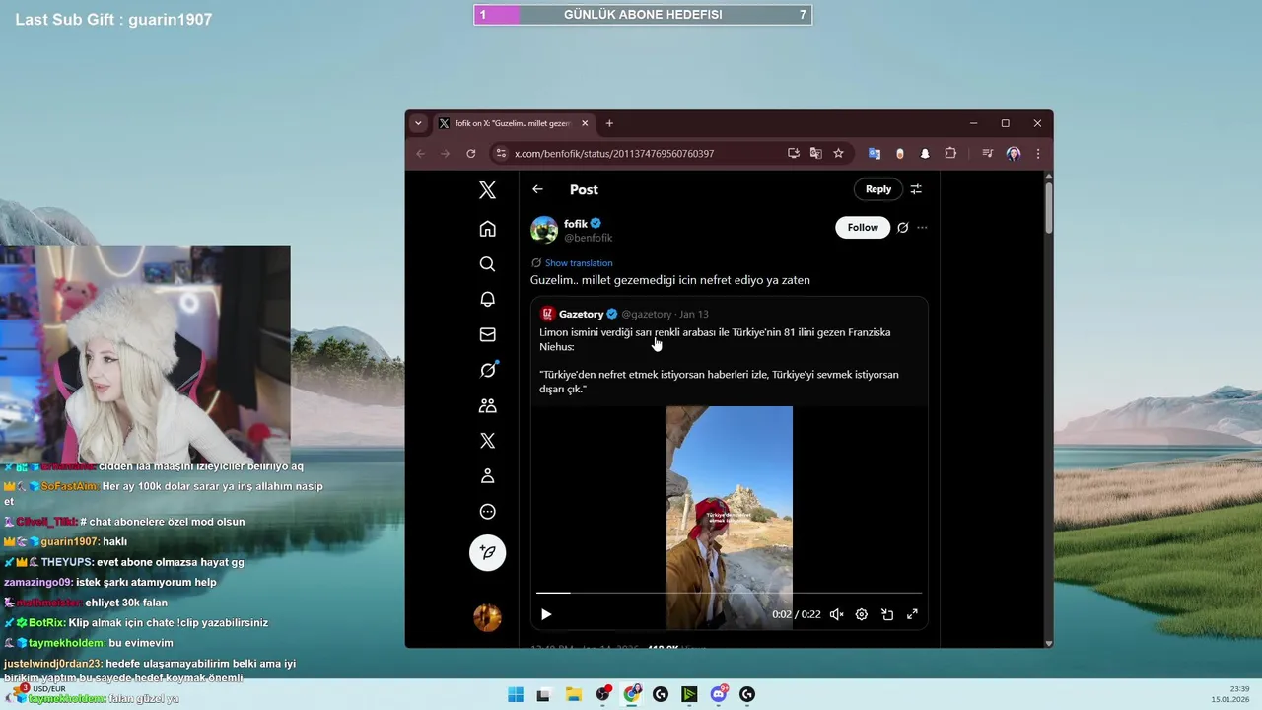1262x710 pixels.
Task: Open Google Translate extension icon
Action: tap(874, 154)
